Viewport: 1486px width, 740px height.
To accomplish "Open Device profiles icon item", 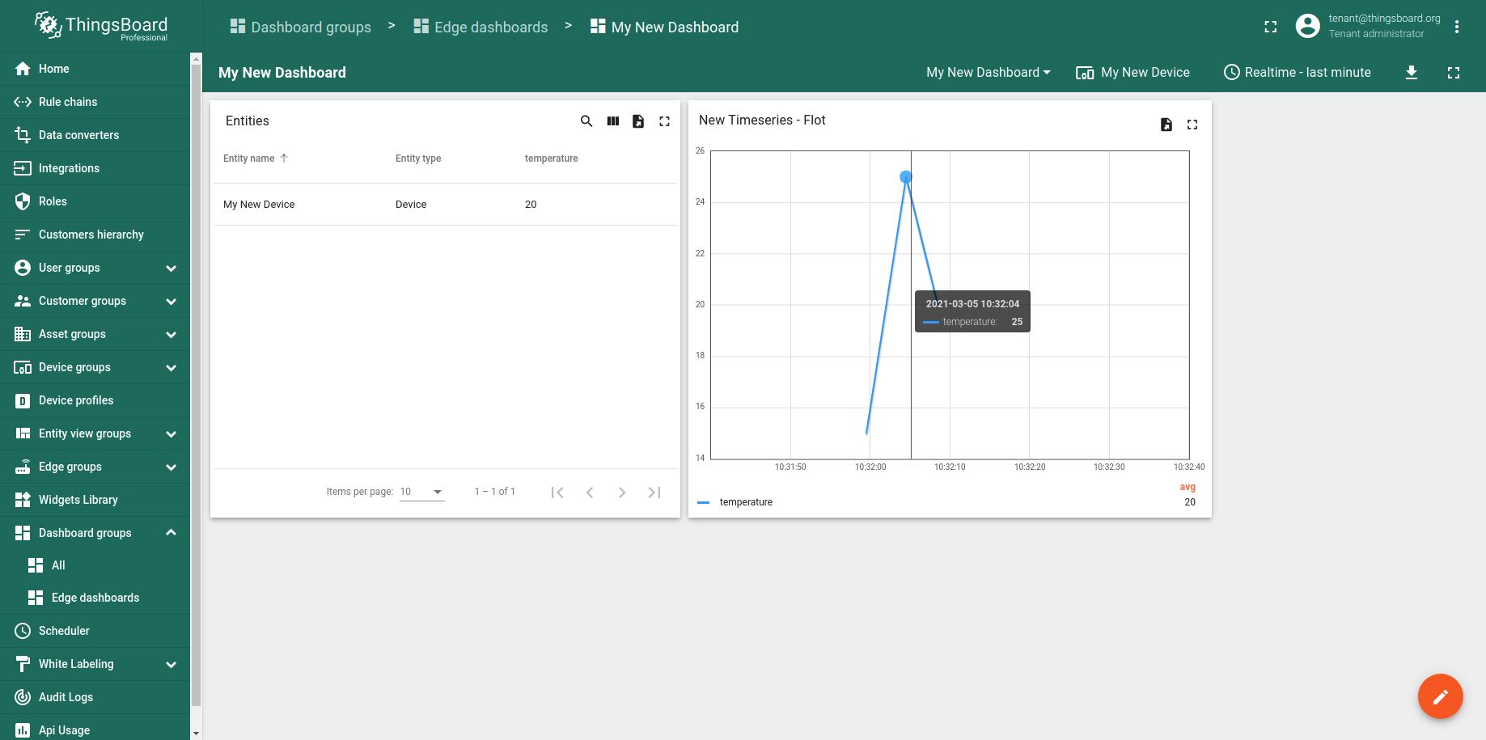I will (x=23, y=400).
